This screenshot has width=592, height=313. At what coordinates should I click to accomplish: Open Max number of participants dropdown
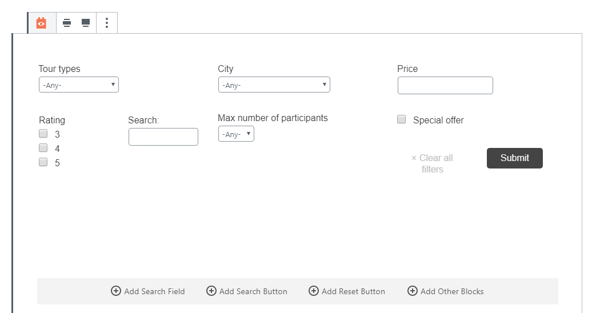(237, 134)
